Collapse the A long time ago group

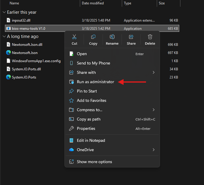tap(4, 36)
